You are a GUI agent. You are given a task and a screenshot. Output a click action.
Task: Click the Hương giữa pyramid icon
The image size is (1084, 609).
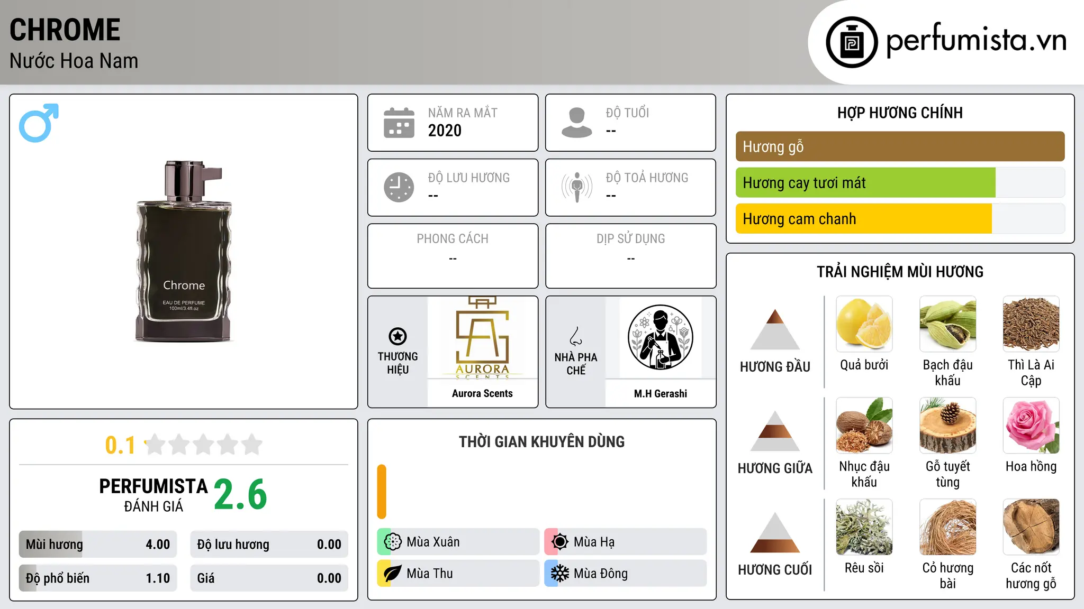(775, 431)
